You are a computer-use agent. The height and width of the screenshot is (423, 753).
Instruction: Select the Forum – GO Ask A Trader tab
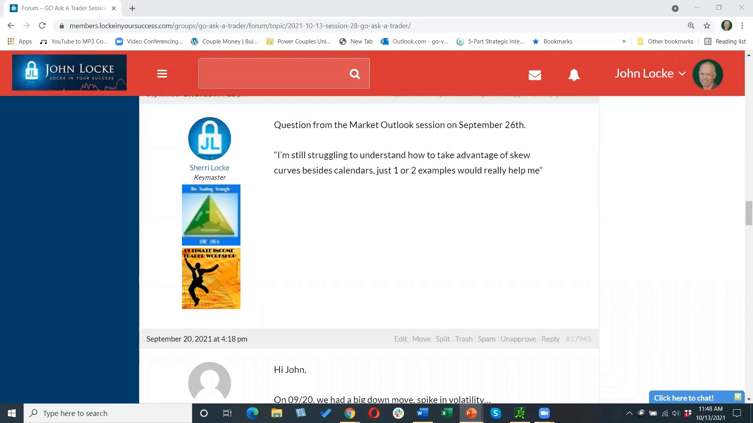pos(63,8)
